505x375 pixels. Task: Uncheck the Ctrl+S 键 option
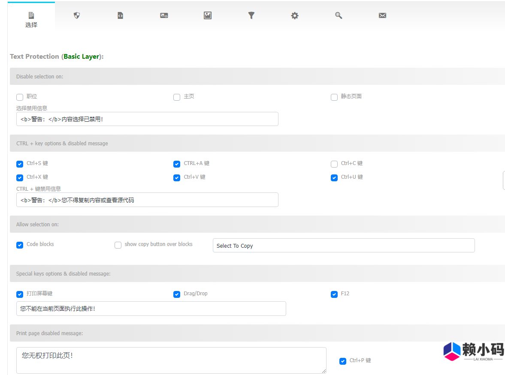pyautogui.click(x=20, y=164)
